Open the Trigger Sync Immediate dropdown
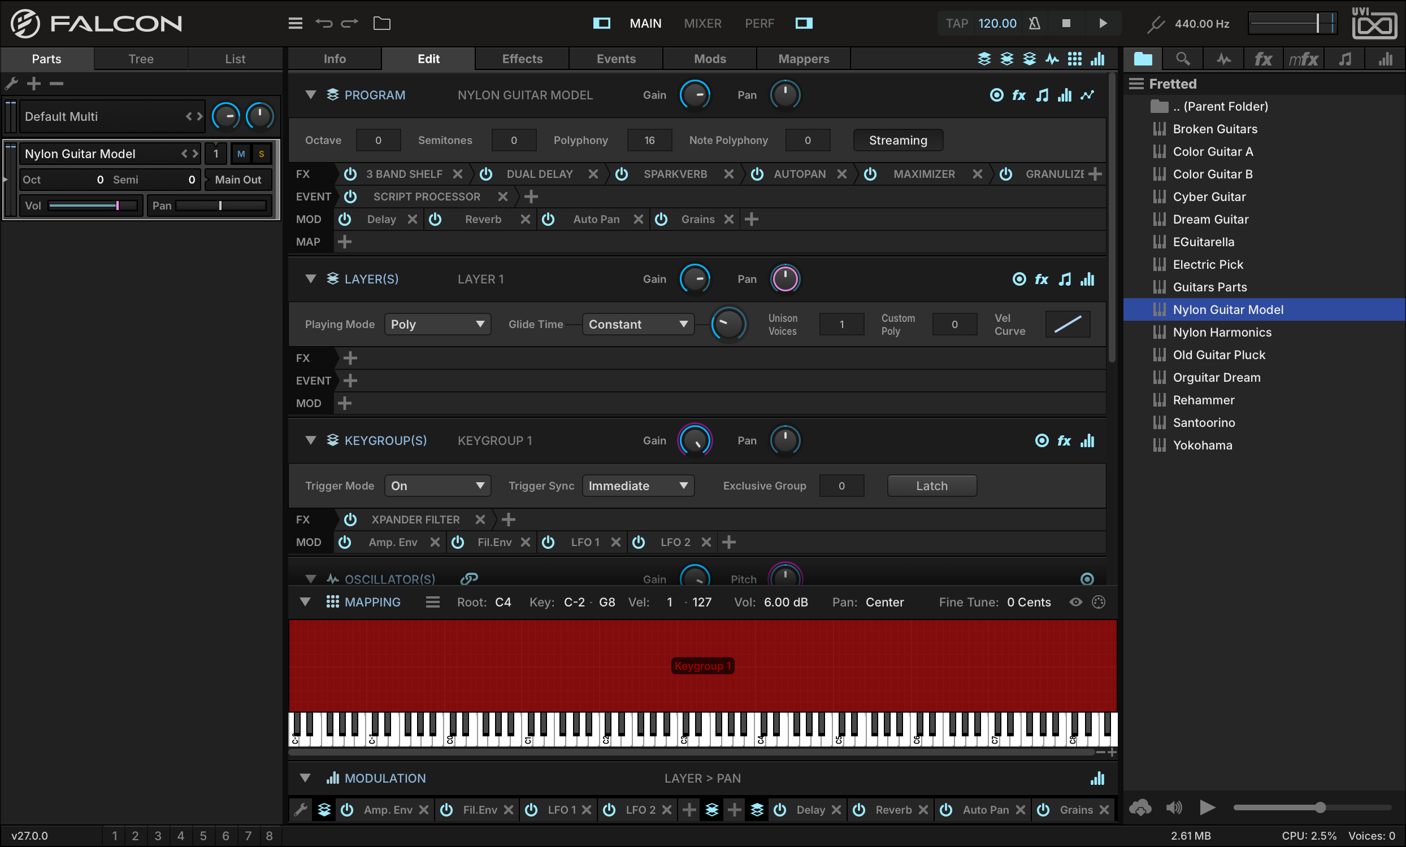This screenshot has width=1406, height=847. 638,486
